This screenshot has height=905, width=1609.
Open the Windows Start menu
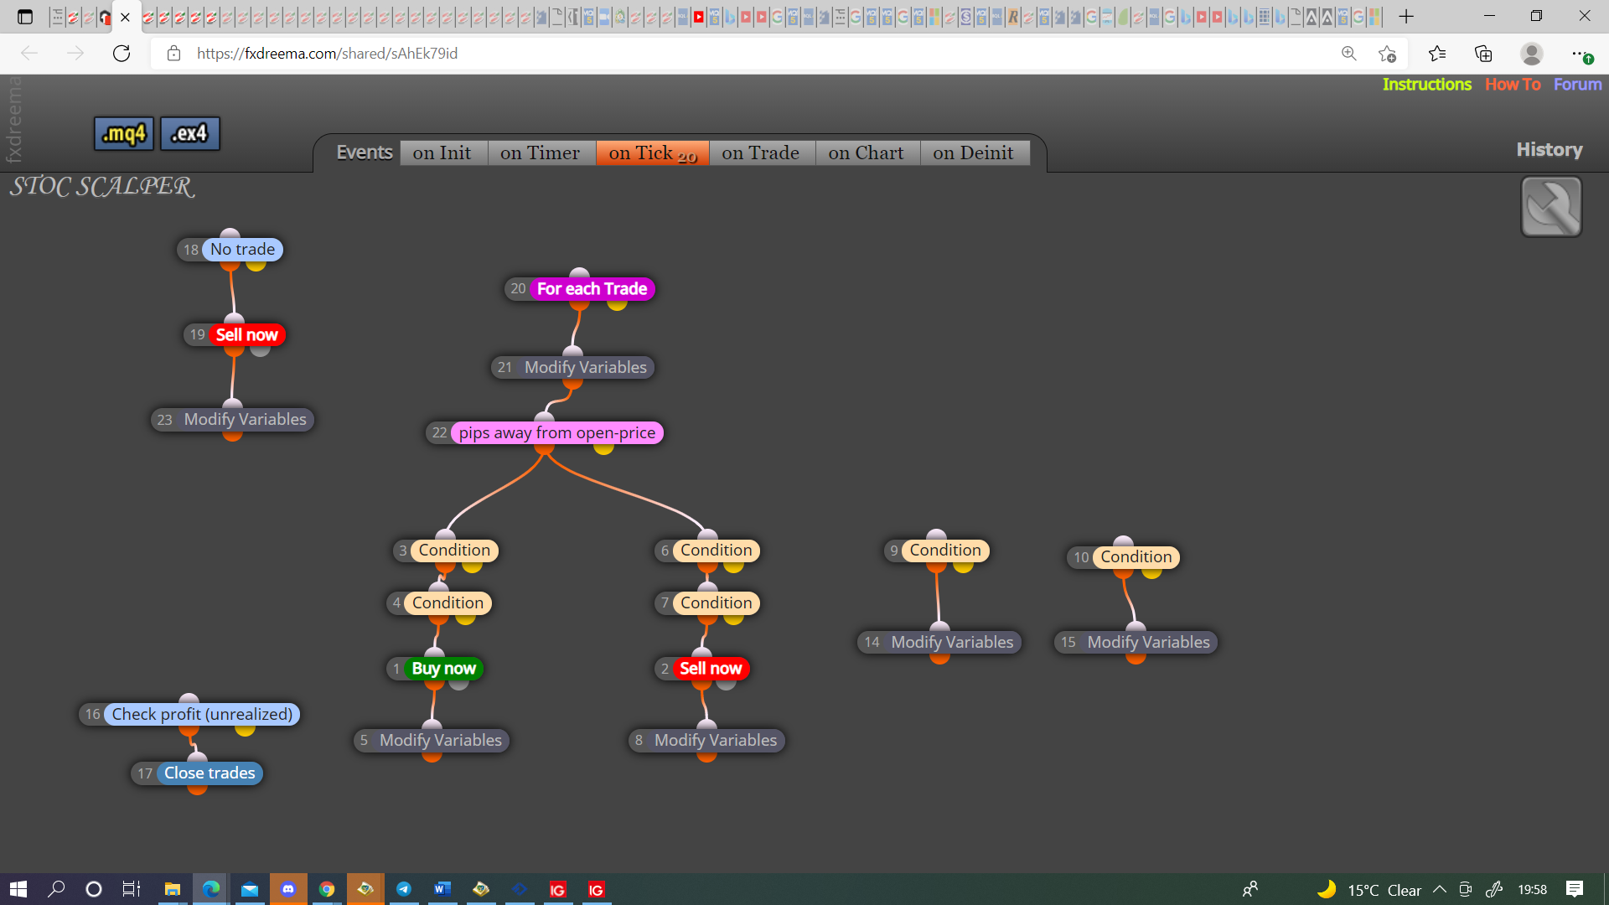18,889
